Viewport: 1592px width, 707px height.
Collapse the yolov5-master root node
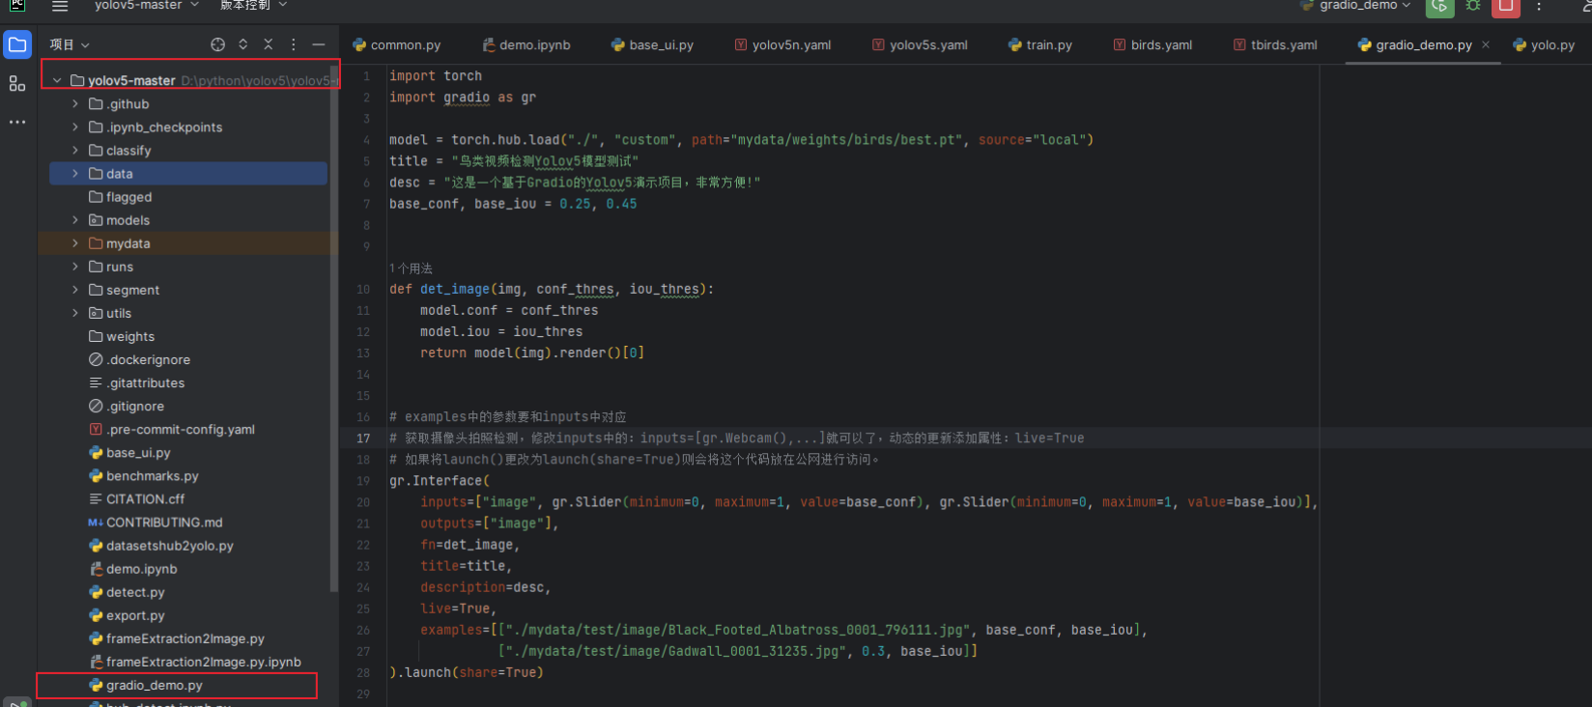[57, 80]
